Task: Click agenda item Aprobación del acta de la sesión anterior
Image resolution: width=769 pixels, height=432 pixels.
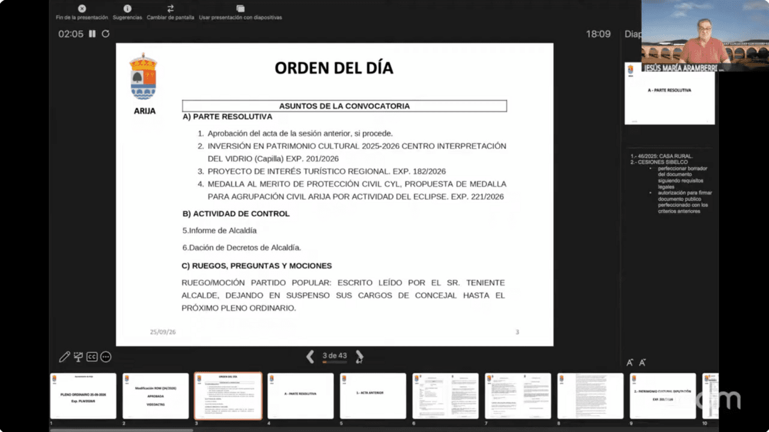Action: pos(300,133)
